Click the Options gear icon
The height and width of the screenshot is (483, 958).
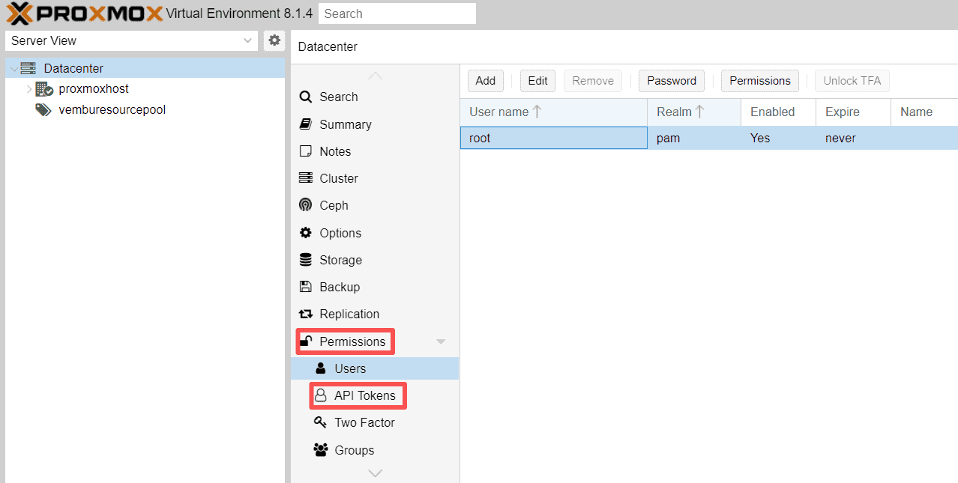(305, 233)
